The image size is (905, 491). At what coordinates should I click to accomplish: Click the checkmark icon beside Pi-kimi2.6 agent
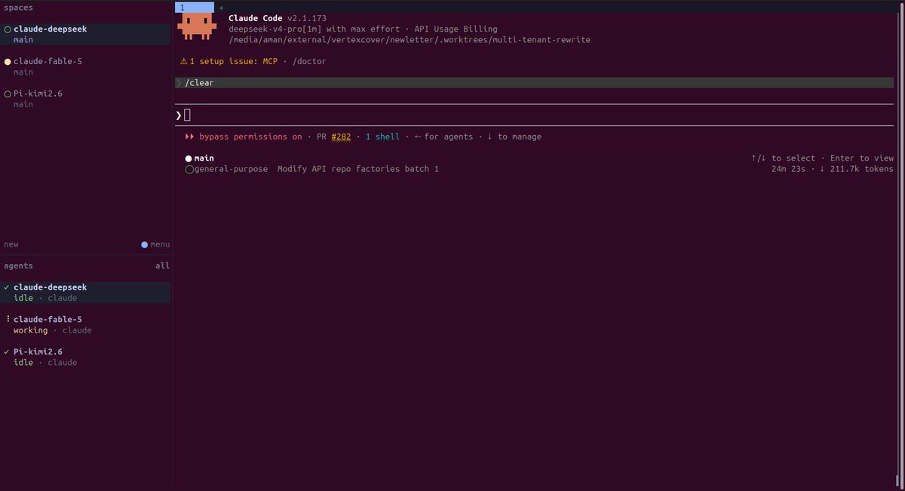click(x=7, y=352)
